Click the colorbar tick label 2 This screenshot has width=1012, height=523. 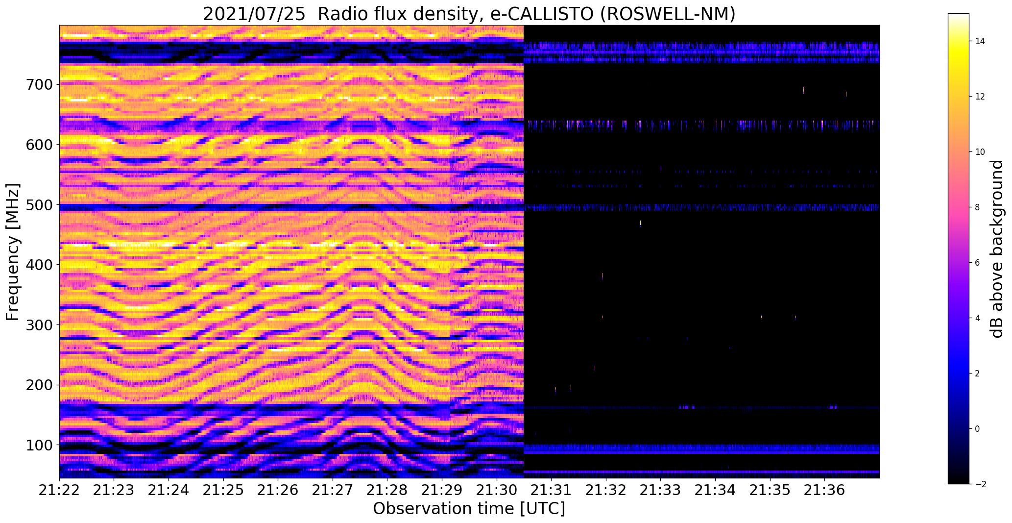click(978, 374)
